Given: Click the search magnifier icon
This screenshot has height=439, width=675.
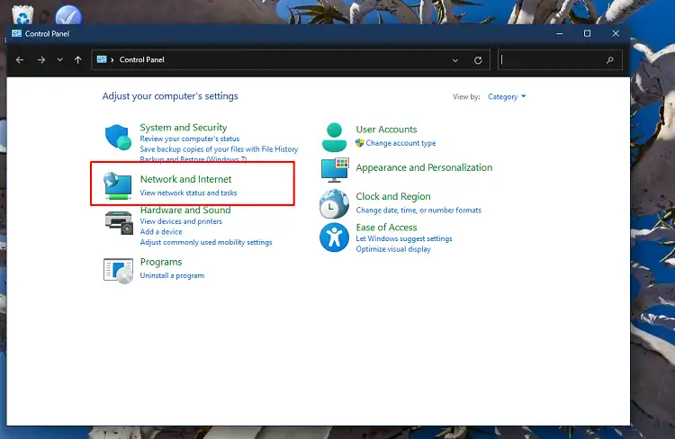Looking at the screenshot, I should (x=610, y=60).
